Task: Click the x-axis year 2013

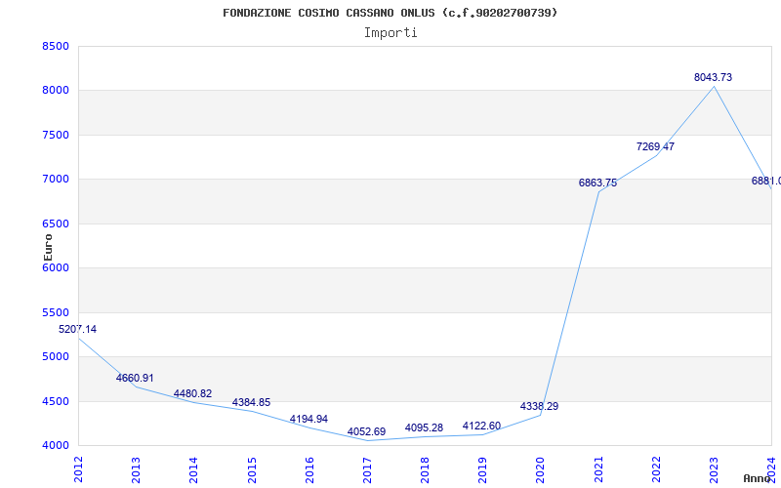Action: pyautogui.click(x=136, y=470)
